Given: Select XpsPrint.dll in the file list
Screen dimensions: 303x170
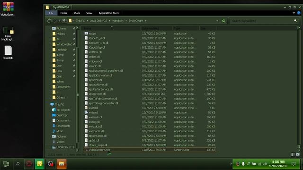Looking at the screenshot, I should pos(150,80).
